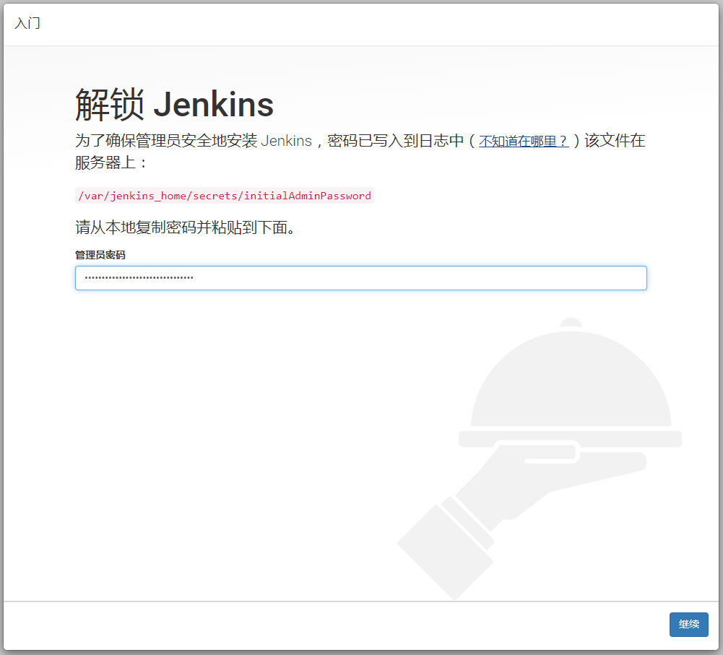The width and height of the screenshot is (723, 655).
Task: Click the 管理员密码 field label
Action: (x=100, y=255)
